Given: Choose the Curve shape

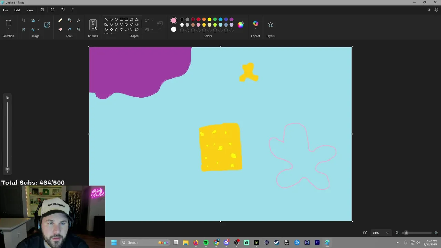Looking at the screenshot, I should tap(111, 19).
